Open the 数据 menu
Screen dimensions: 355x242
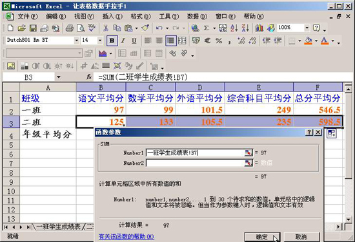pyautogui.click(x=197, y=17)
